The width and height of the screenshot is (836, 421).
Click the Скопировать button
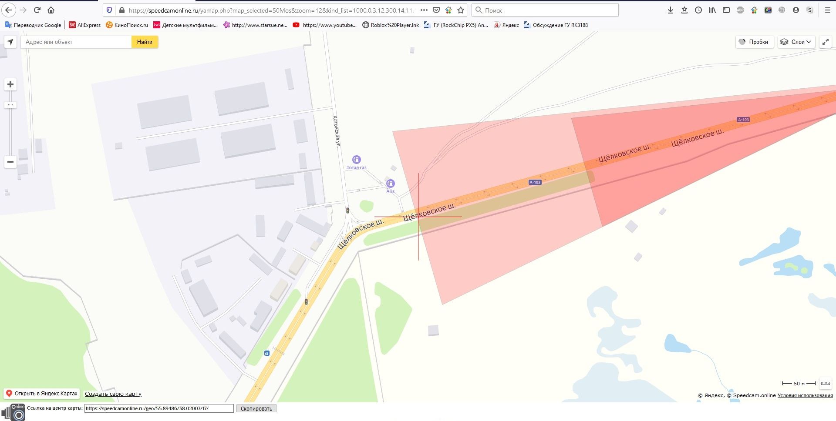(x=256, y=408)
